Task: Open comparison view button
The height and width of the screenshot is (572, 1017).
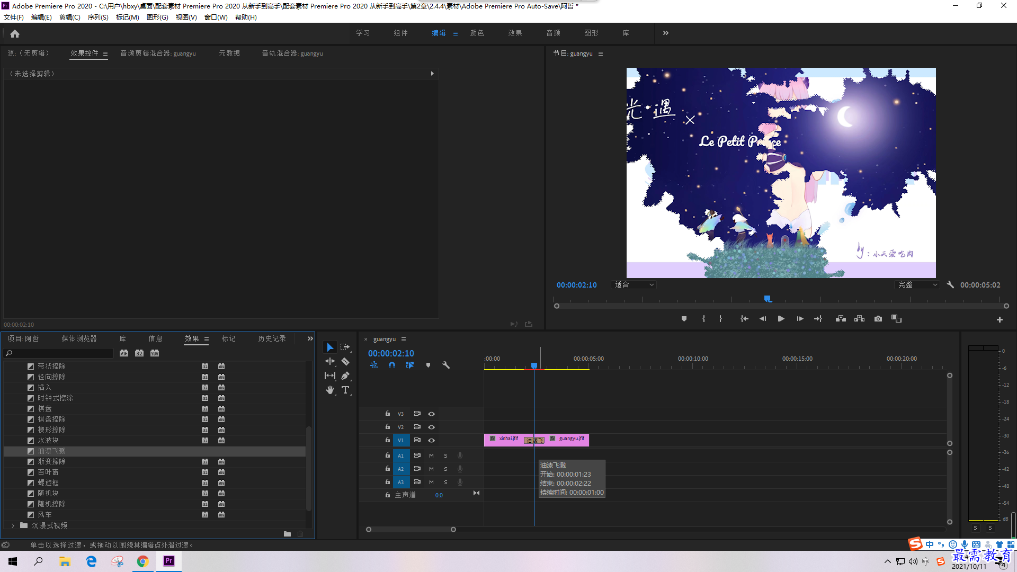Action: coord(896,319)
